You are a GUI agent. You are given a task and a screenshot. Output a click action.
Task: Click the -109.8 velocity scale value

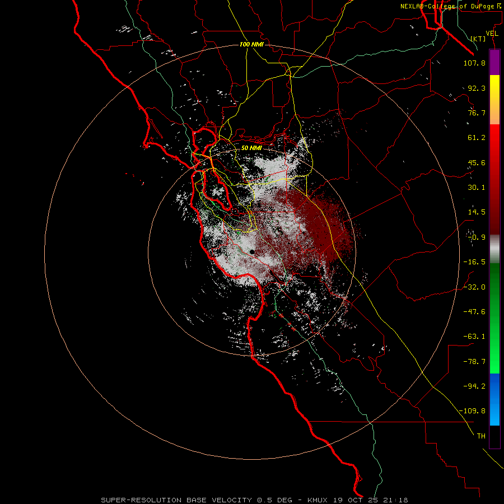pos(472,411)
